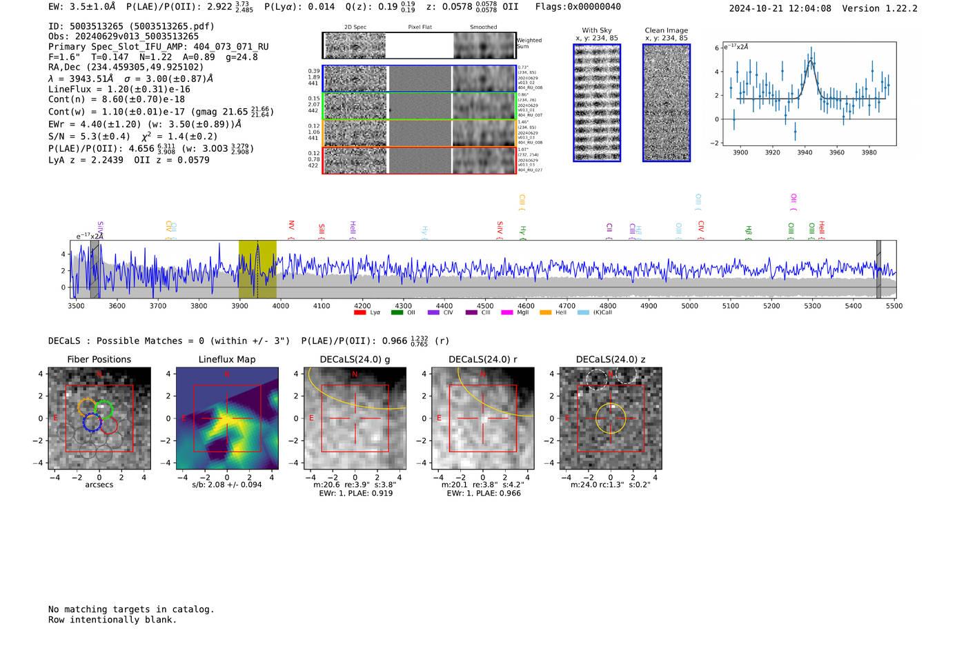Click the orange fiber circle in Fiber Positions

87,407
